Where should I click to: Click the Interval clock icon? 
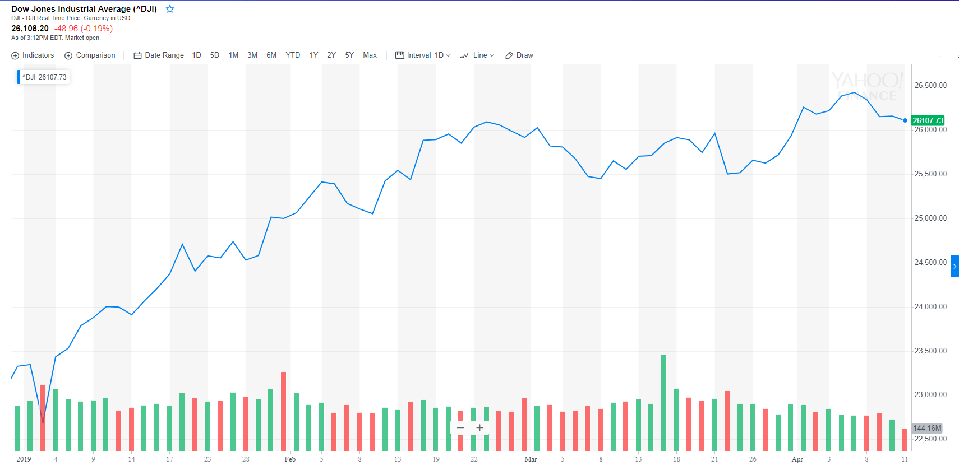[400, 55]
